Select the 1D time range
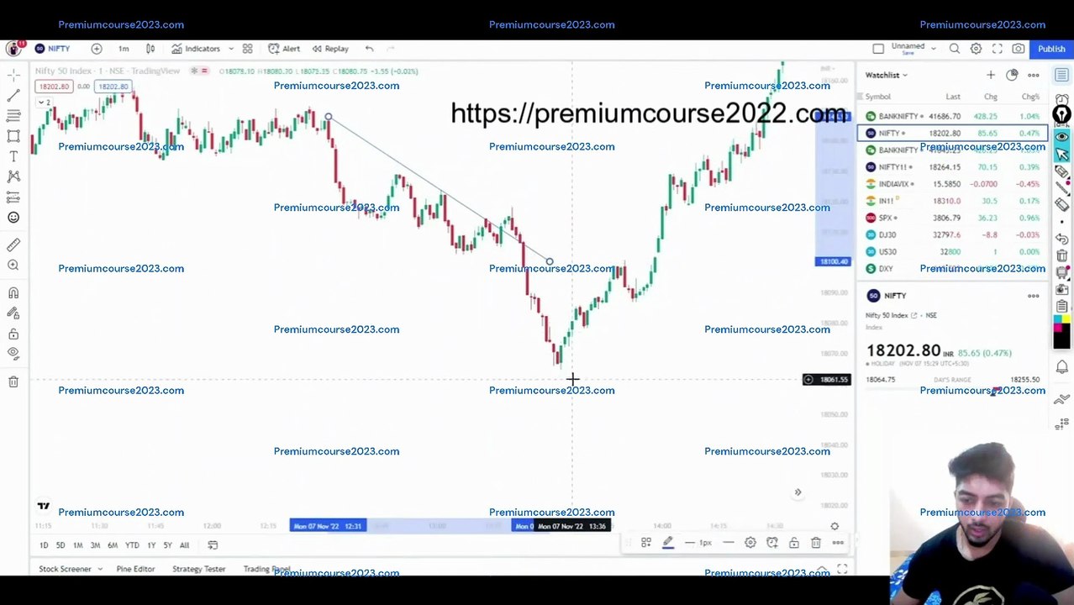The width and height of the screenshot is (1074, 605). (x=44, y=545)
